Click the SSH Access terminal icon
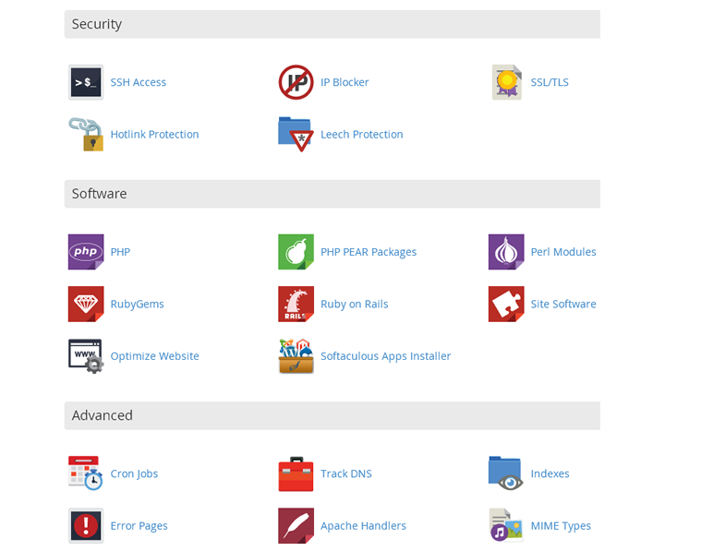The height and width of the screenshot is (551, 701). (x=86, y=82)
